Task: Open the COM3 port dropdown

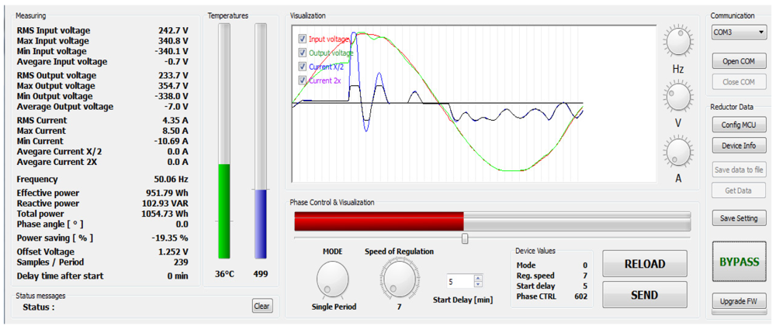Action: pos(739,33)
